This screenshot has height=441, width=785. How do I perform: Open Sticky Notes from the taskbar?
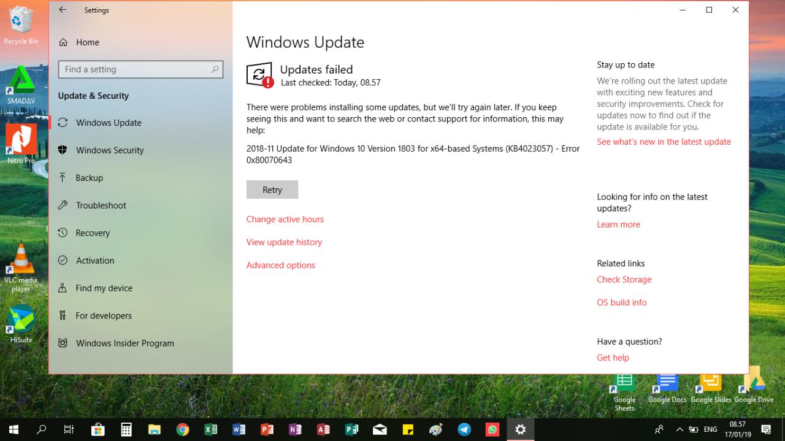click(x=408, y=430)
